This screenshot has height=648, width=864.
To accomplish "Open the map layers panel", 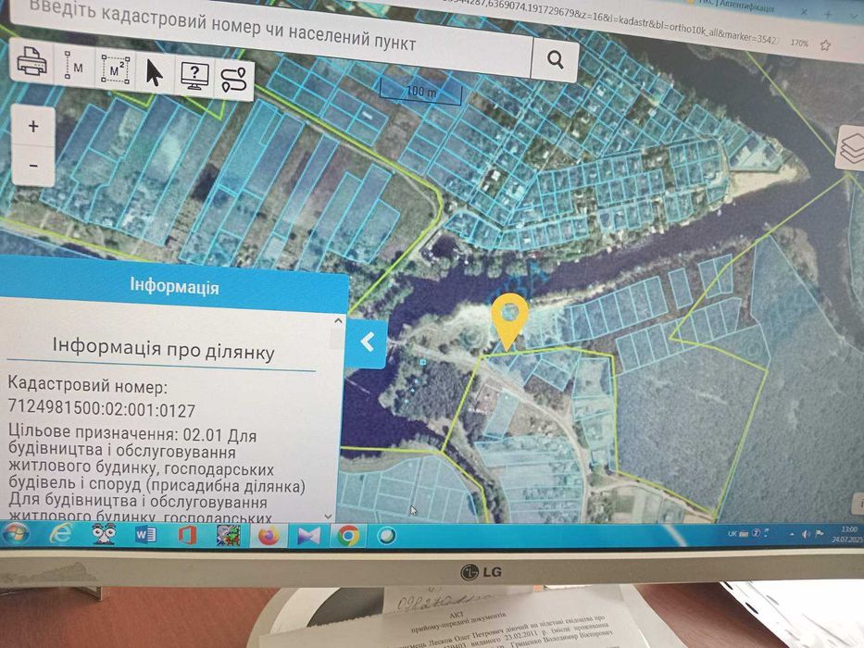I will pyautogui.click(x=851, y=148).
